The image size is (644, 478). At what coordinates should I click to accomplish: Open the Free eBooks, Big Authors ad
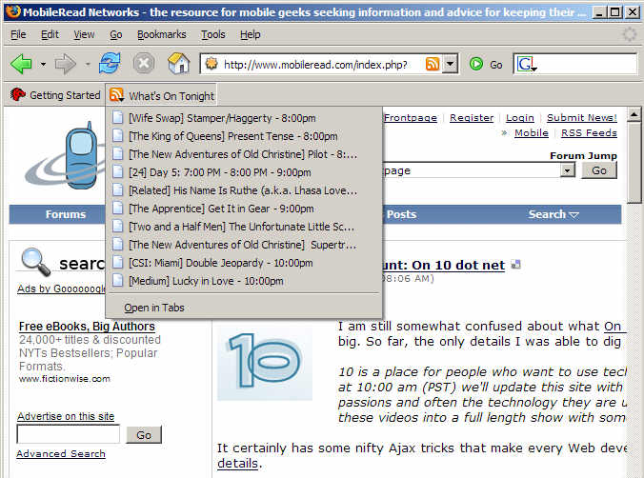(x=87, y=327)
